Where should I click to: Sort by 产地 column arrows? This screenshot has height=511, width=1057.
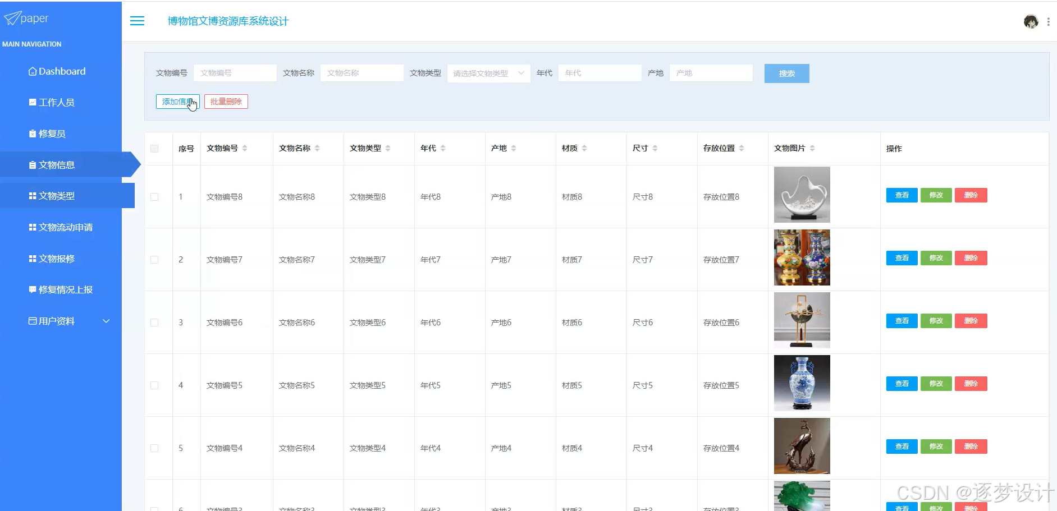(514, 148)
